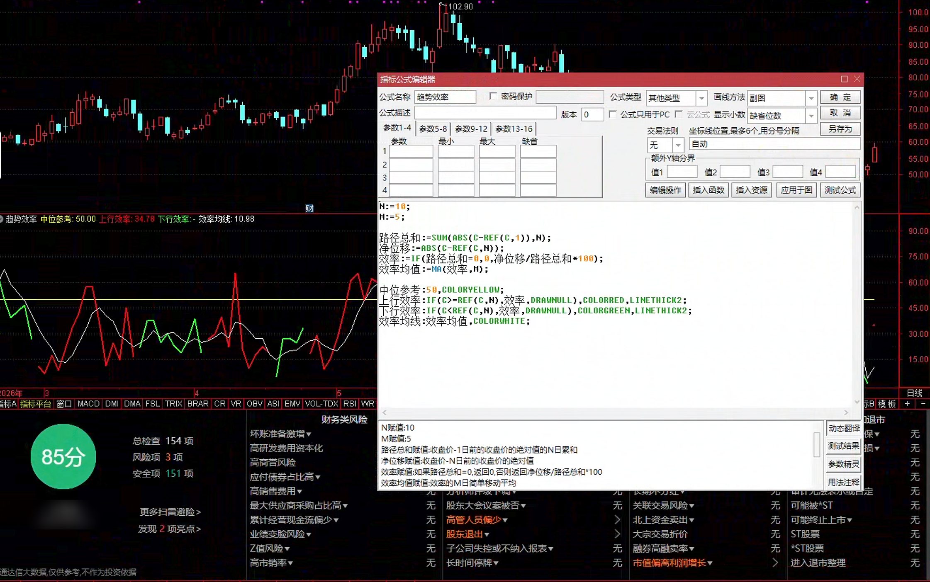Click 取消 button
This screenshot has width=930, height=582.
point(840,113)
